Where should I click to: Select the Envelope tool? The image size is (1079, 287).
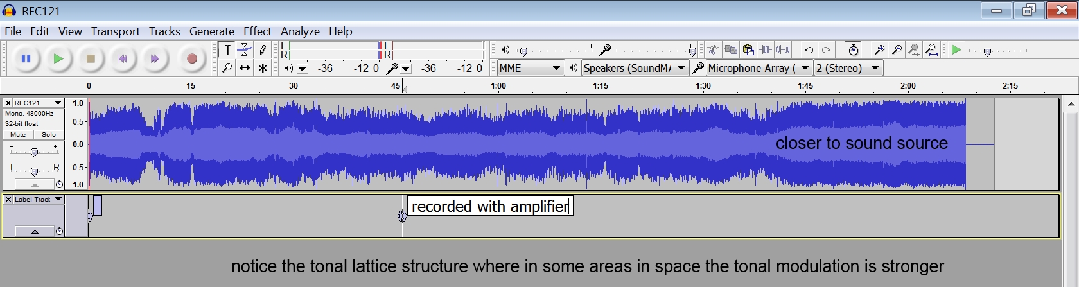pos(245,50)
